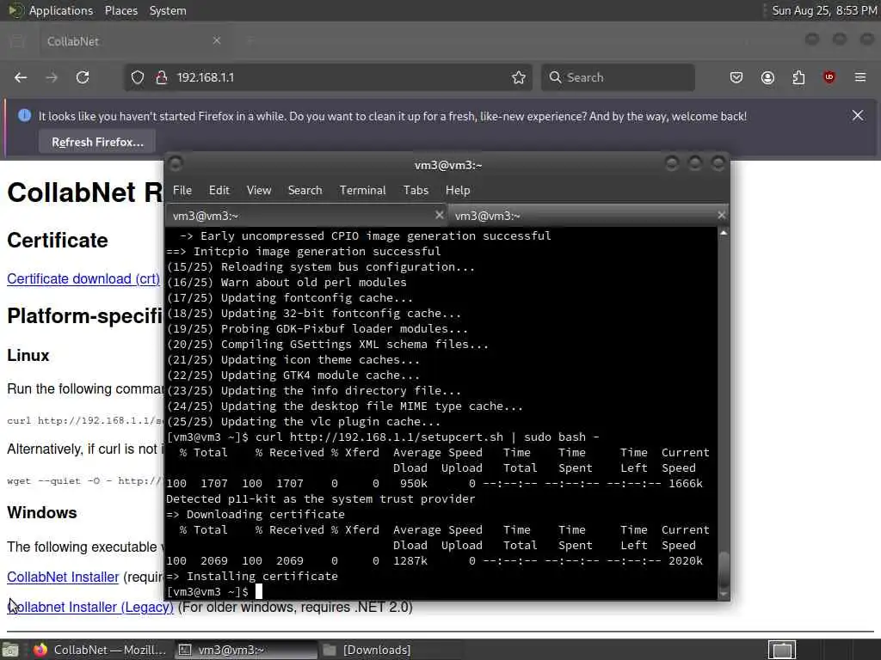
Task: Open the System menu in top panel
Action: point(168,10)
